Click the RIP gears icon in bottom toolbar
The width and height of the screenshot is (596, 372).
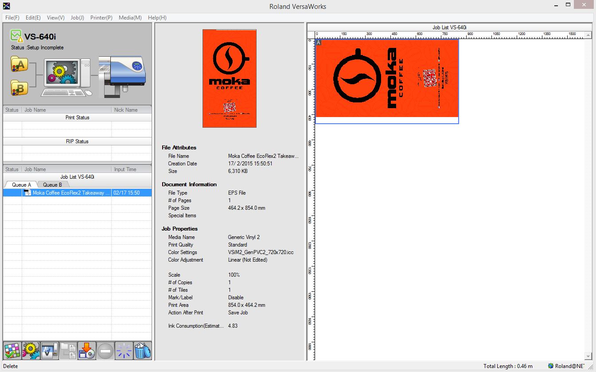(30, 350)
